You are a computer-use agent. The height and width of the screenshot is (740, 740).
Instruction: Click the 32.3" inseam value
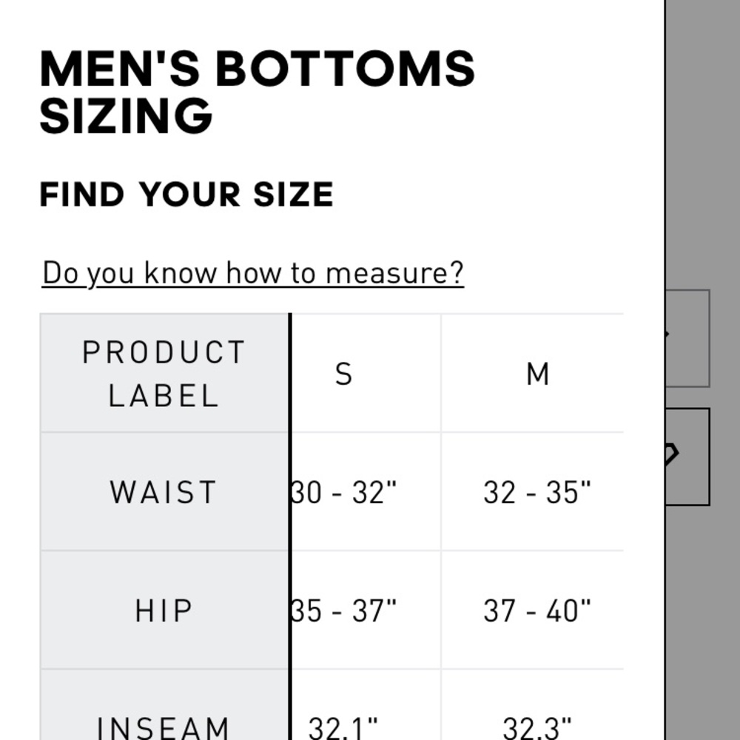[x=537, y=727]
